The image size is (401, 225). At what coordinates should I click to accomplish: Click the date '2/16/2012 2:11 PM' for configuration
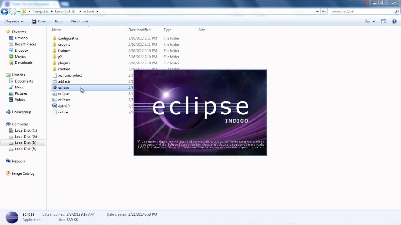(143, 38)
